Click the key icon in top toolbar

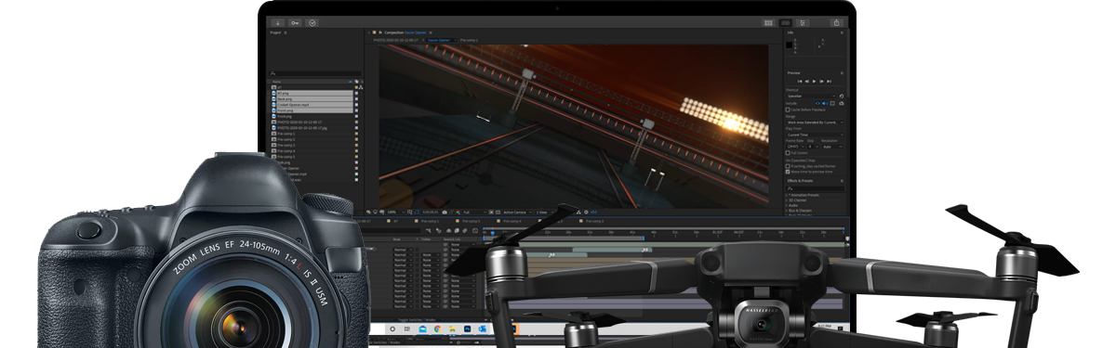(x=295, y=22)
